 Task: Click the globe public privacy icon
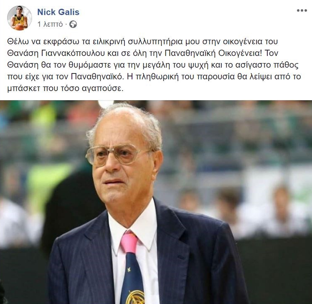click(x=73, y=24)
